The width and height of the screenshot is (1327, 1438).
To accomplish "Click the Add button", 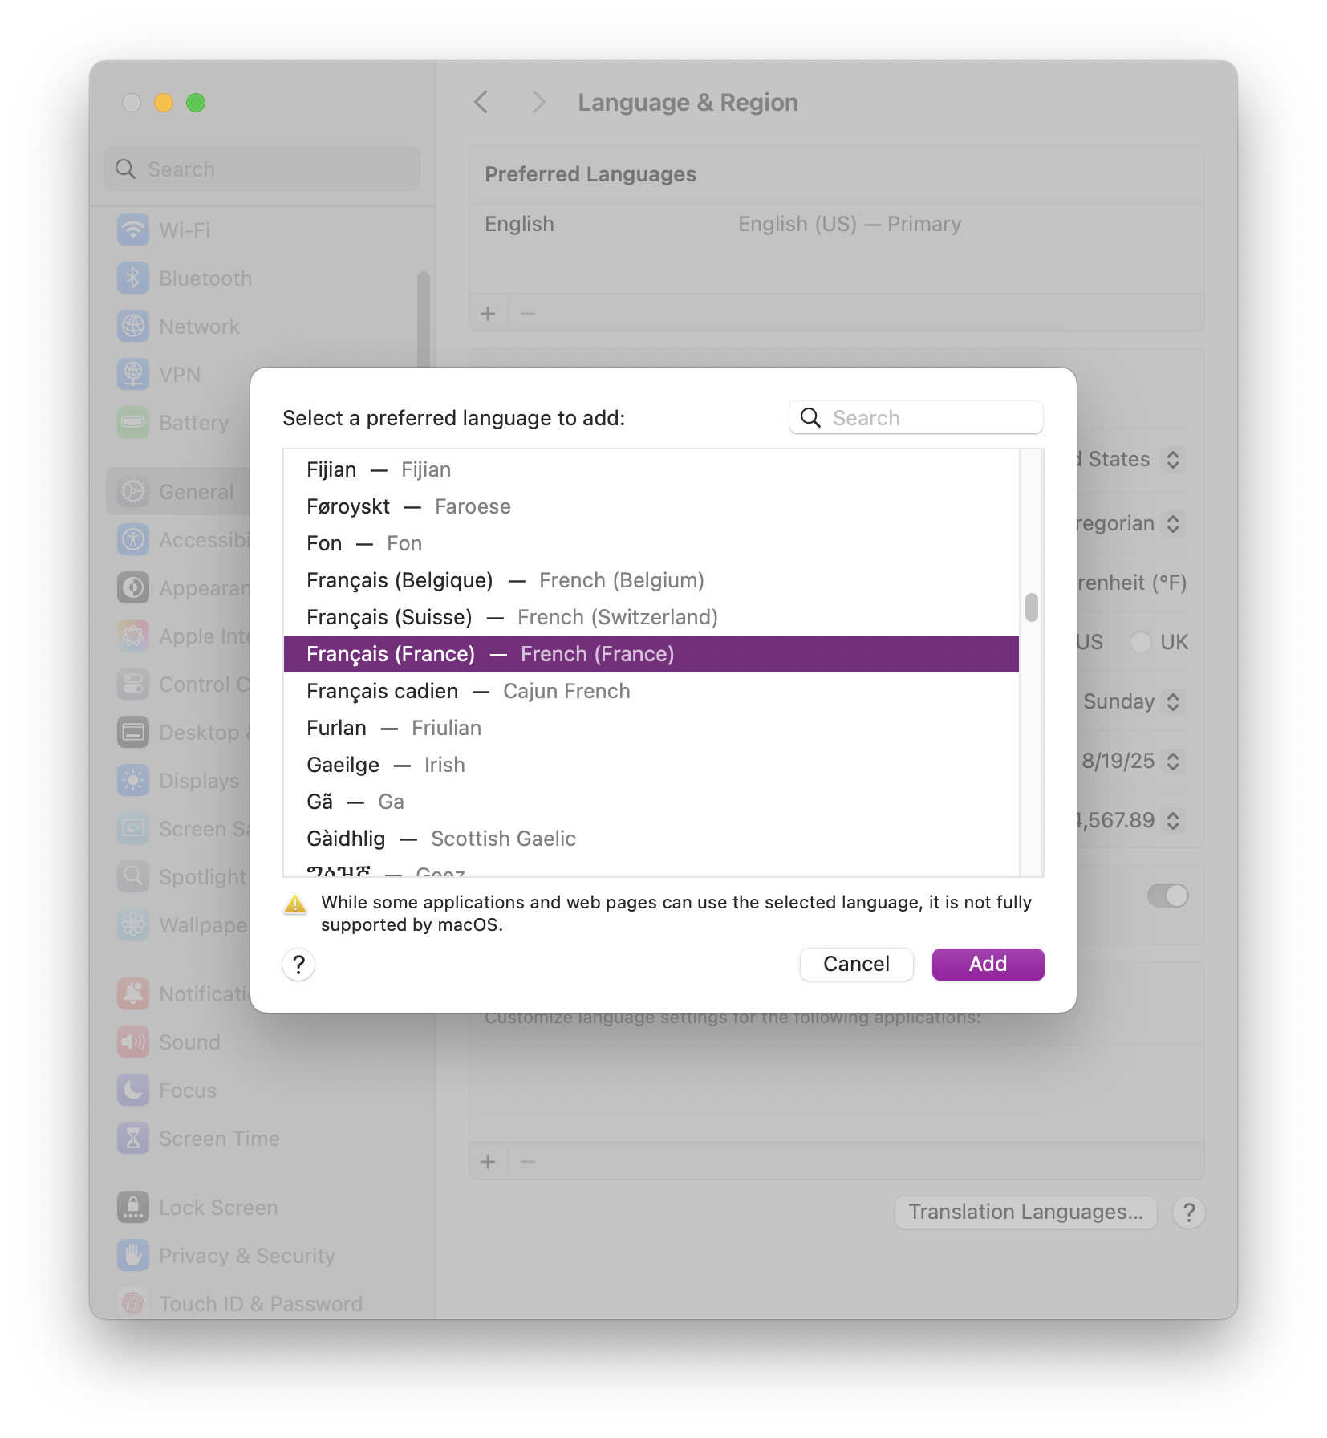I will click(x=988, y=965).
